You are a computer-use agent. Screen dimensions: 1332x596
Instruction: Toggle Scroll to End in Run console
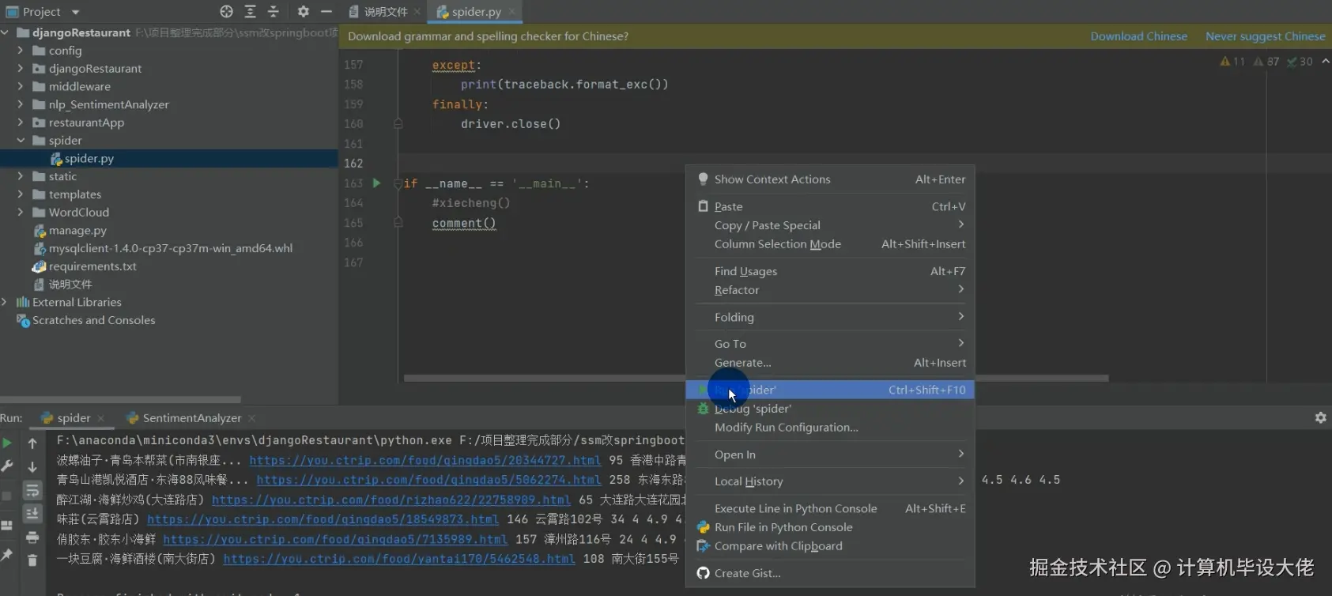32,514
